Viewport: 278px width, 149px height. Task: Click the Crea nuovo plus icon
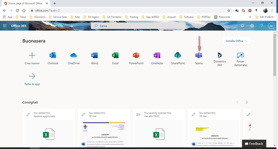tap(32, 55)
